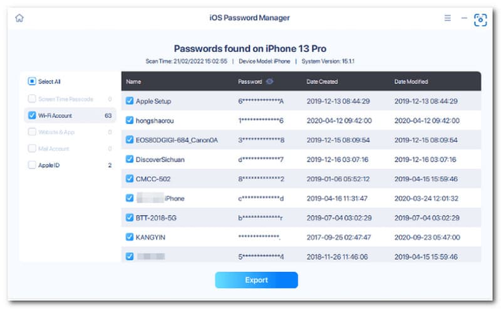Toggle password visibility eye icon

coord(270,81)
